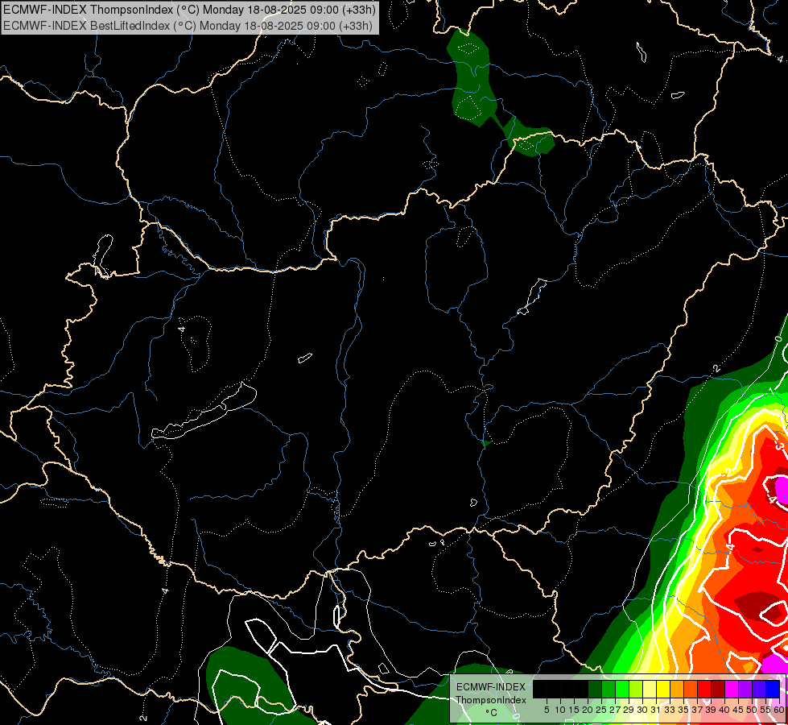The height and width of the screenshot is (725, 788).
Task: Click the legend tick label 50
Action: click(x=751, y=710)
